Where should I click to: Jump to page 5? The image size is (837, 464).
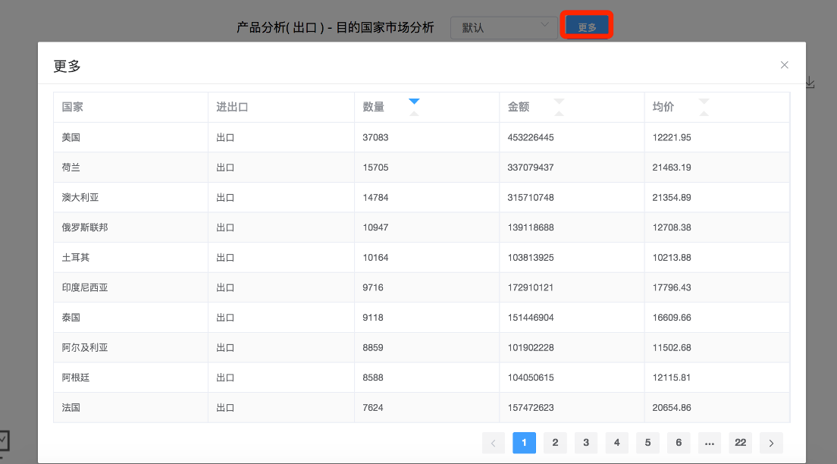pos(648,443)
